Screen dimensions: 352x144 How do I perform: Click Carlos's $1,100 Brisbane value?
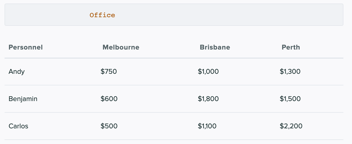click(x=207, y=126)
